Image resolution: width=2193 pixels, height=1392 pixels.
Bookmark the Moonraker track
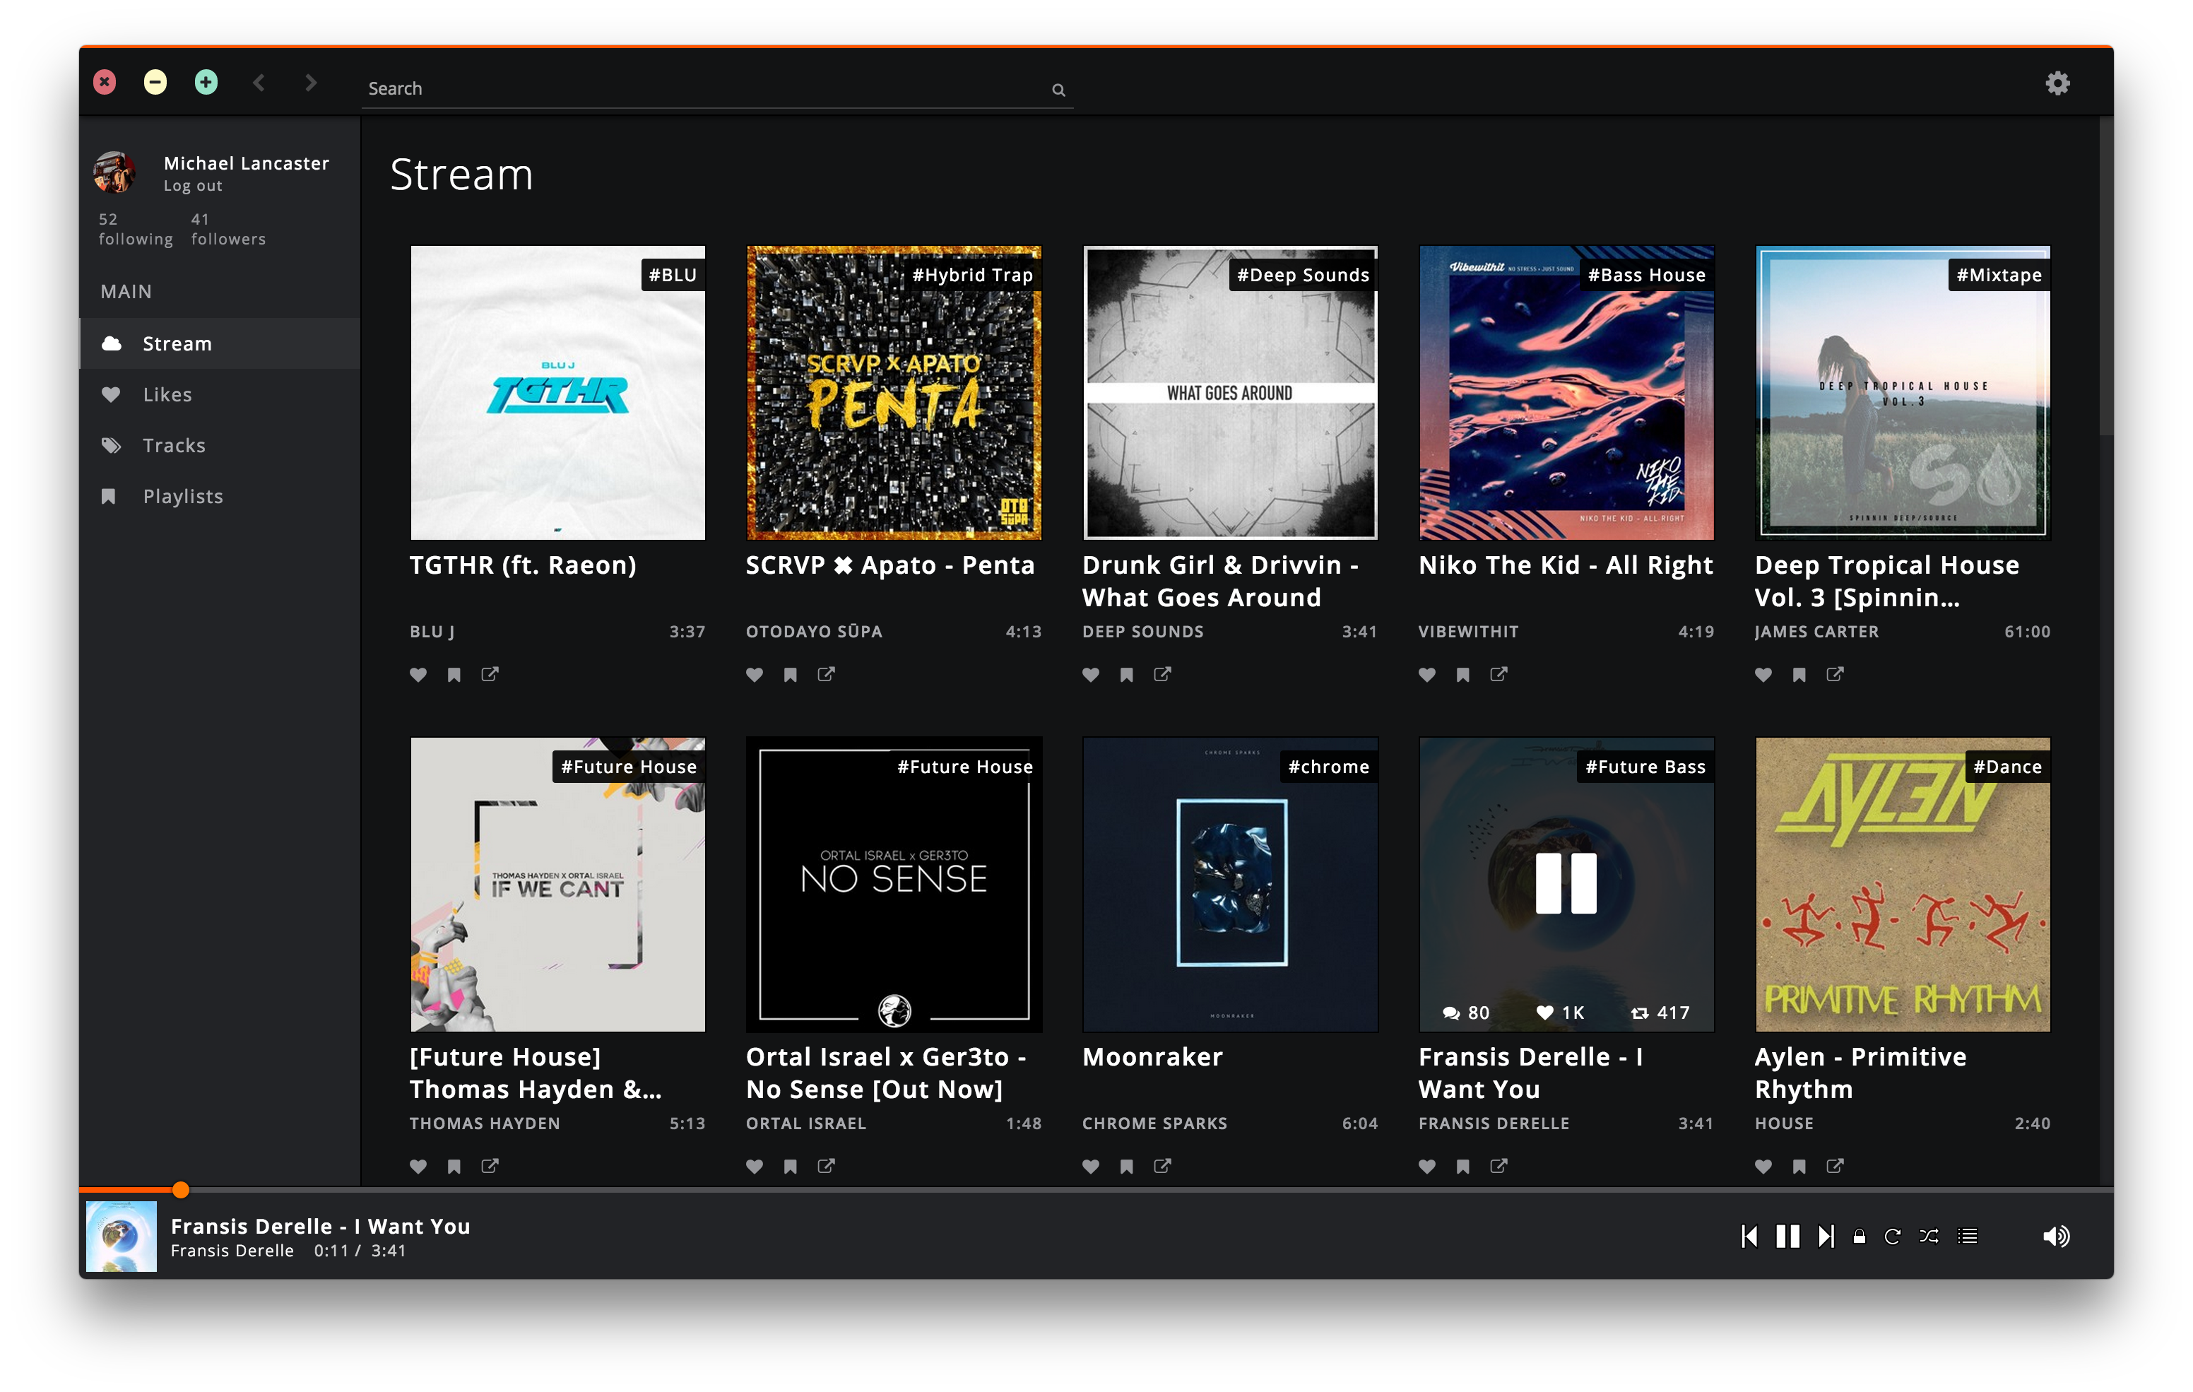(1127, 1167)
